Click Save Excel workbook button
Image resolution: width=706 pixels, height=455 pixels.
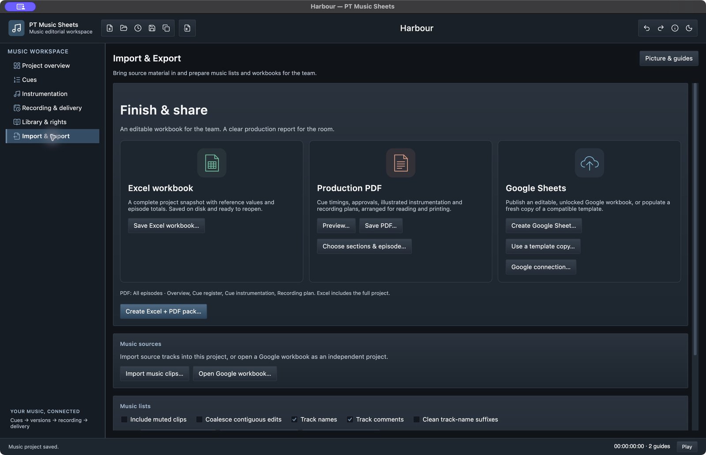[166, 226]
